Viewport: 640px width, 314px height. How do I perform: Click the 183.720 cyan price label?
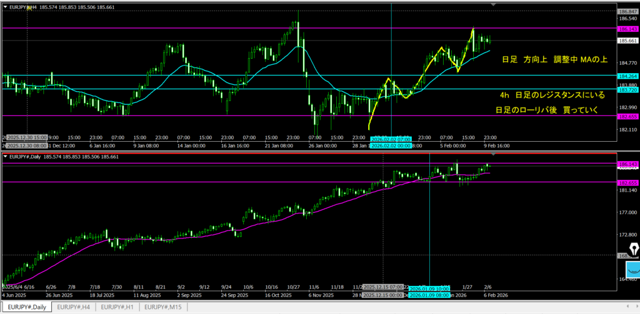(627, 90)
